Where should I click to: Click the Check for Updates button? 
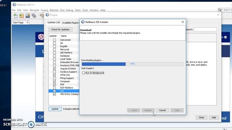click(x=61, y=30)
